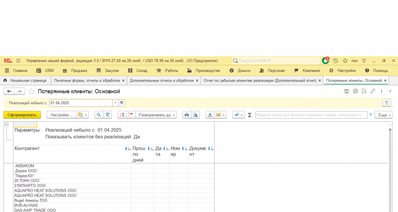Collapse the report parameters group

tap(7, 124)
